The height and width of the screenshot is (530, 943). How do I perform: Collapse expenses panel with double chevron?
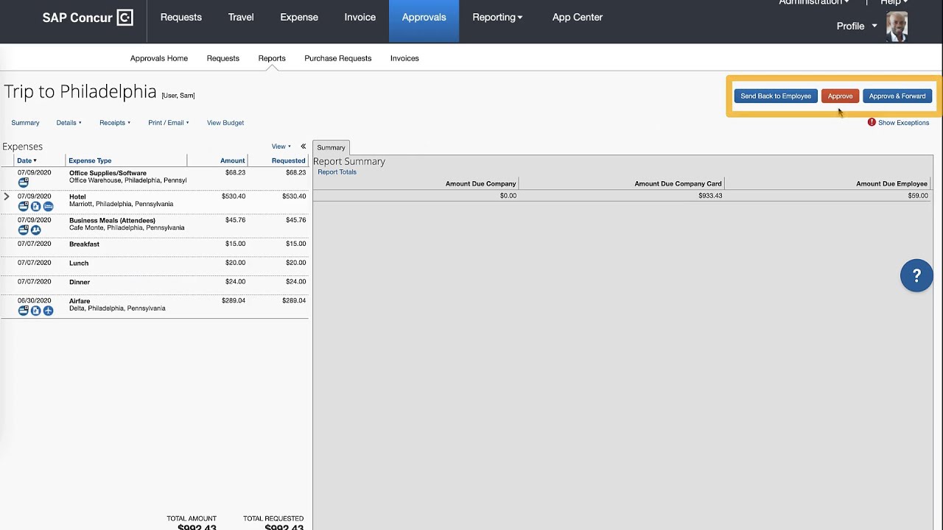303,146
